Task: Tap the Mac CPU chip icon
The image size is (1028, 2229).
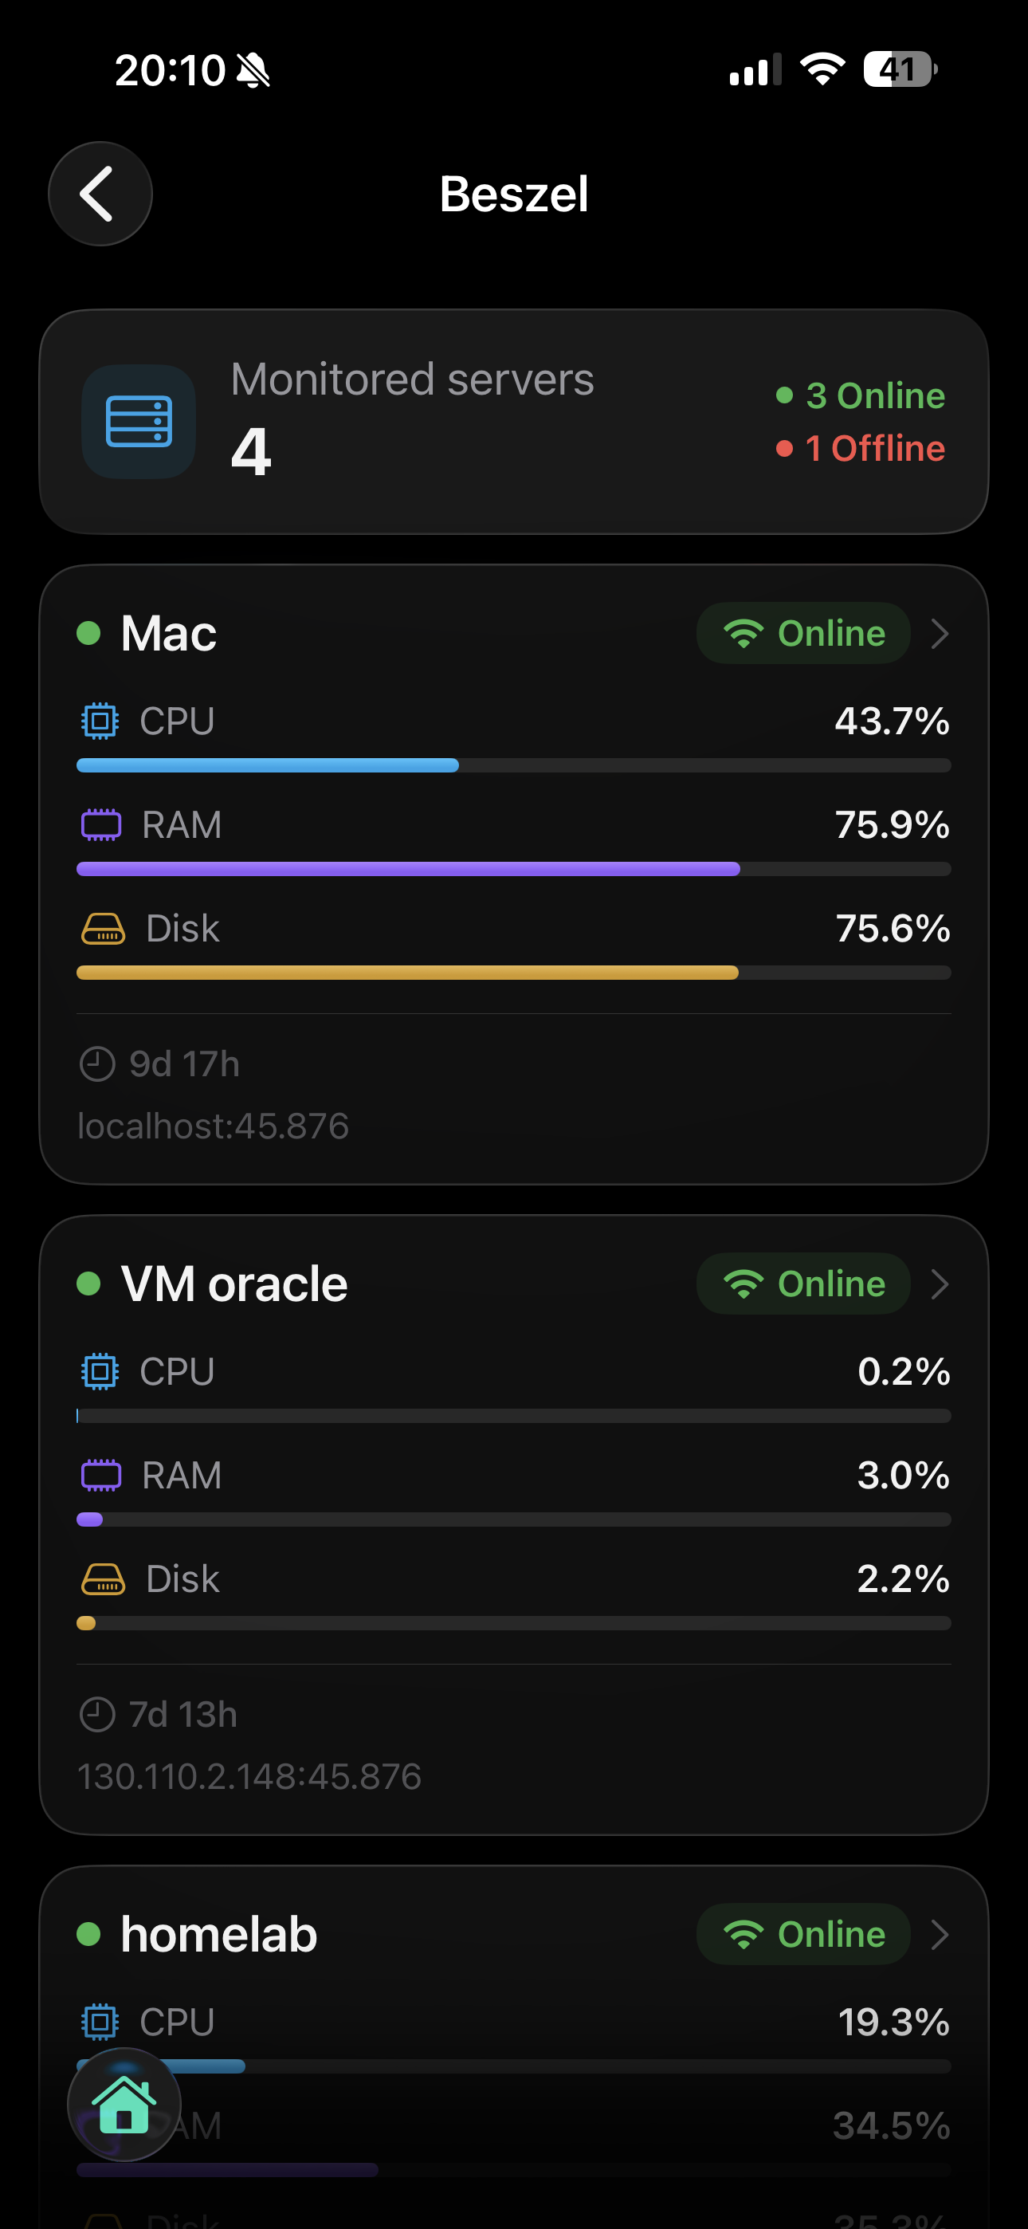Action: [x=100, y=721]
